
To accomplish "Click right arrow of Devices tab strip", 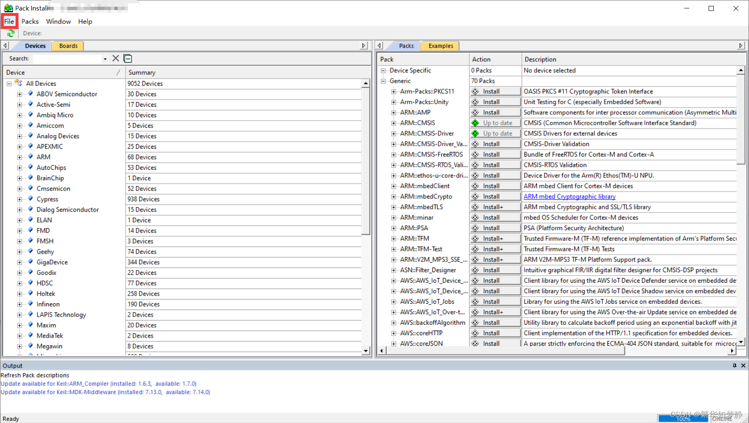I will coord(364,45).
